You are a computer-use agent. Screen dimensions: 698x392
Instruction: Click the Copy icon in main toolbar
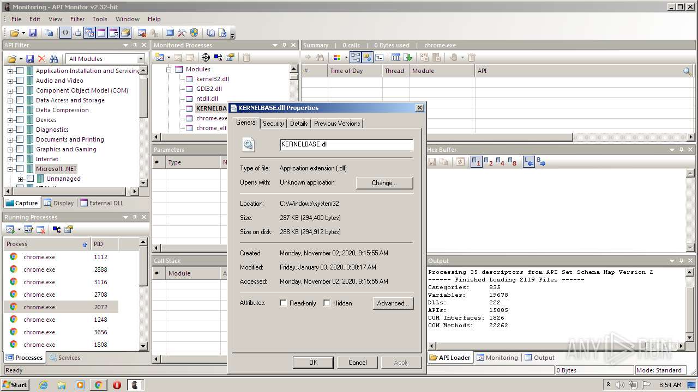pyautogui.click(x=49, y=33)
